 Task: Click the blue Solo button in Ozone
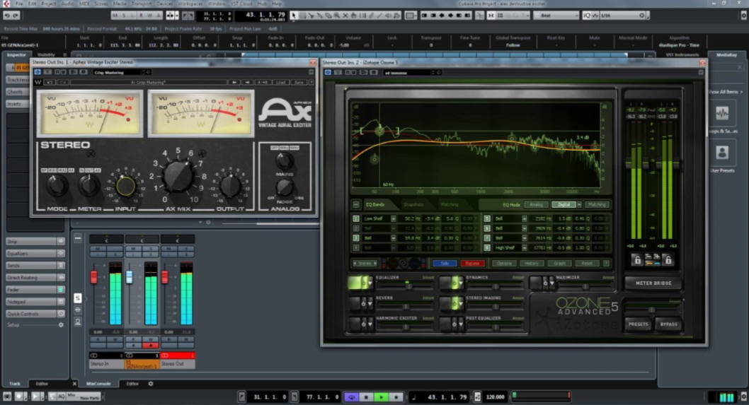click(x=445, y=264)
